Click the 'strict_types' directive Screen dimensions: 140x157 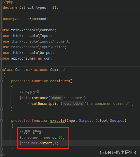point(34,8)
